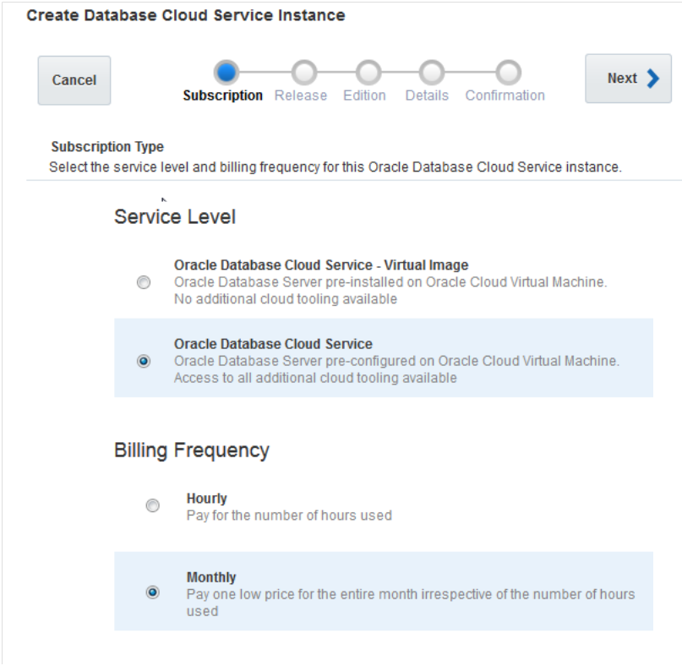Screen dimensions: 682x666
Task: Click the Release step circle indicator
Action: point(304,74)
